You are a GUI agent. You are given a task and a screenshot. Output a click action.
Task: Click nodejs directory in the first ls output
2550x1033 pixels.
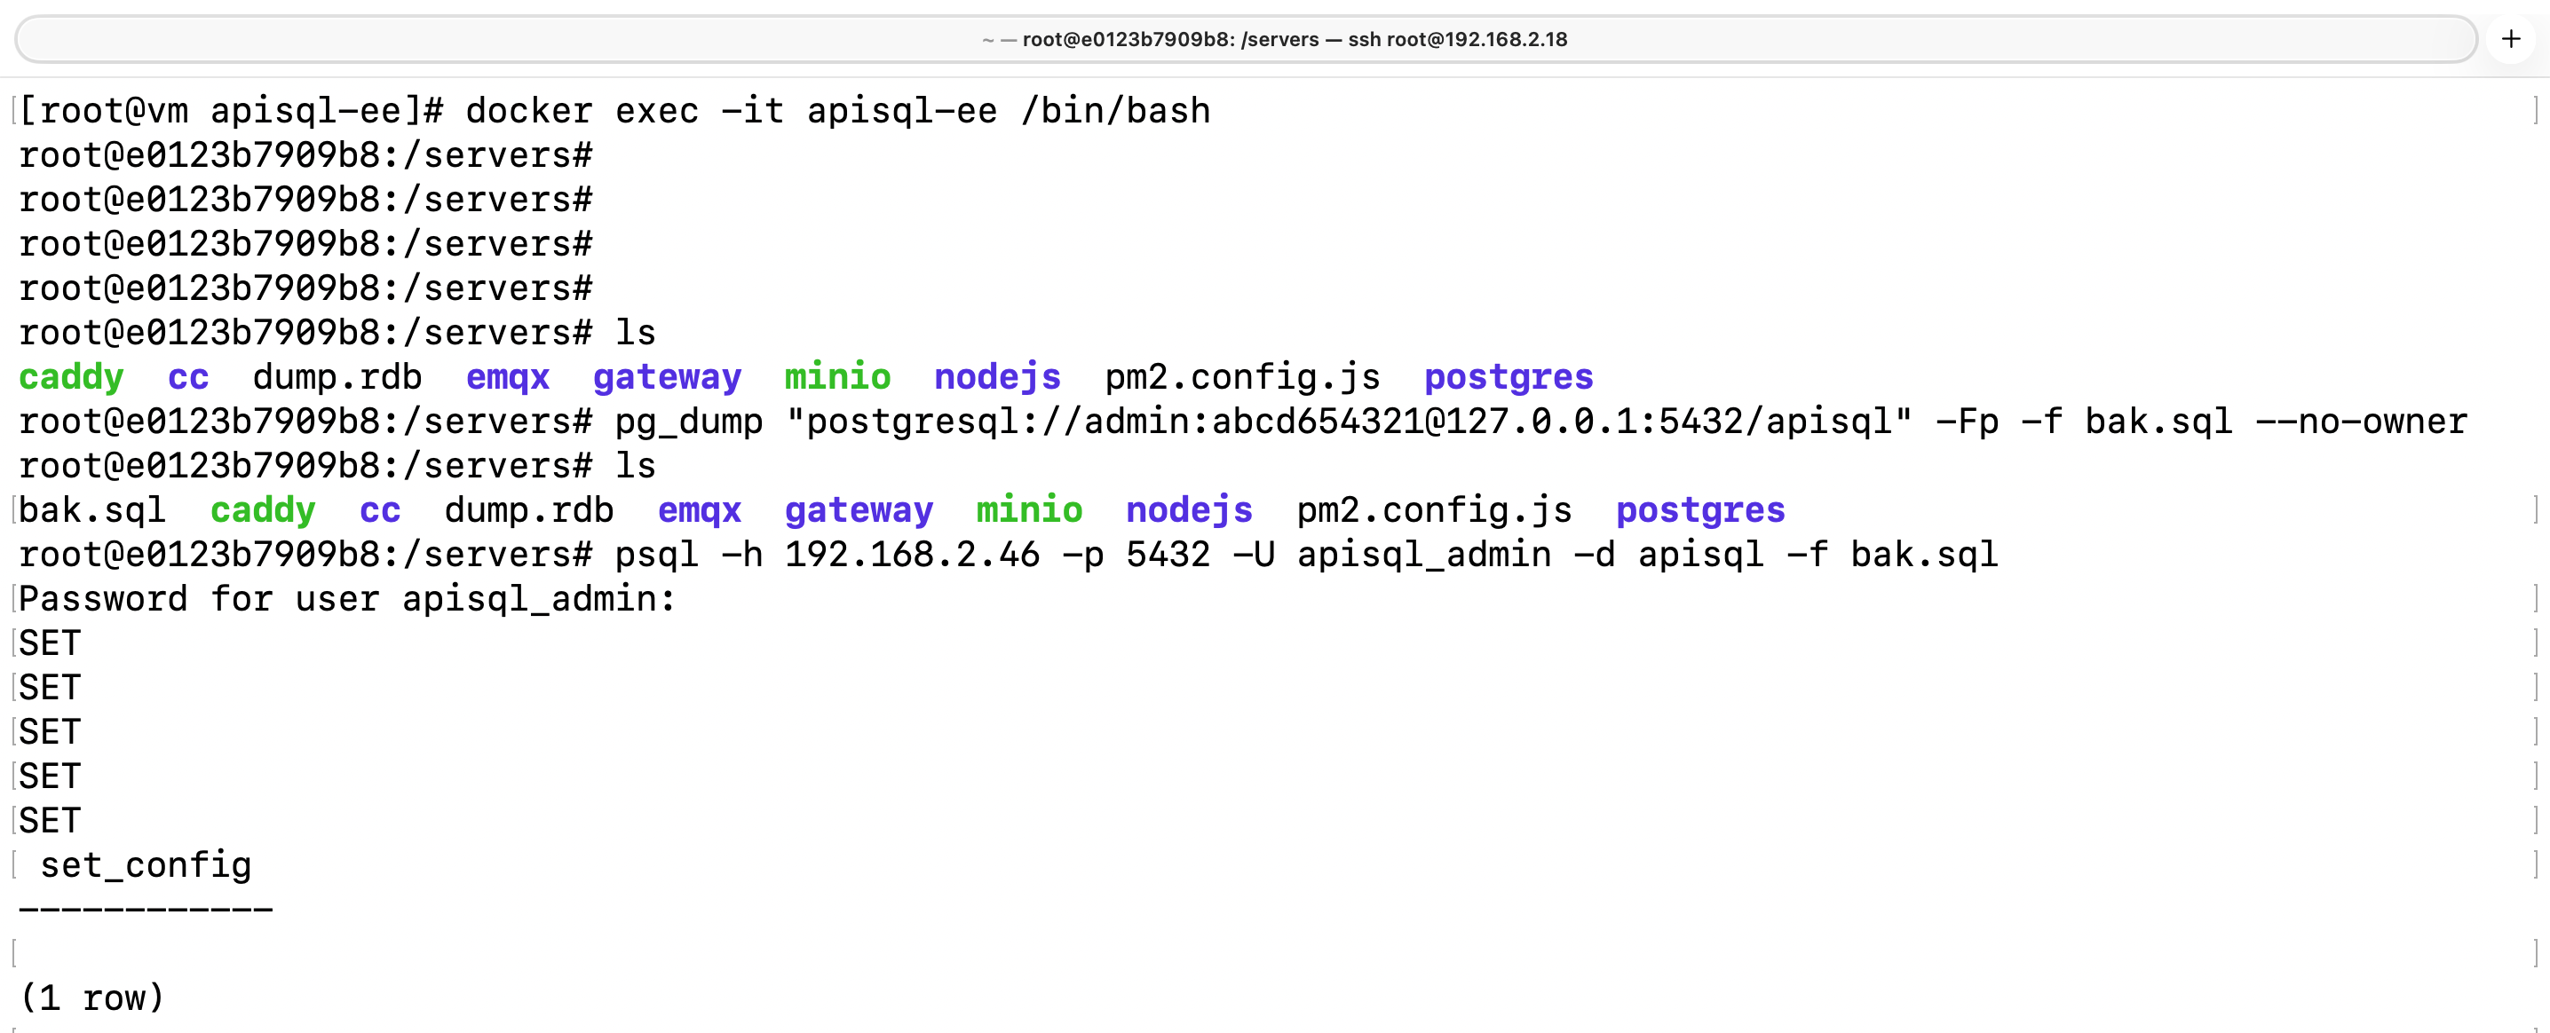pos(997,377)
